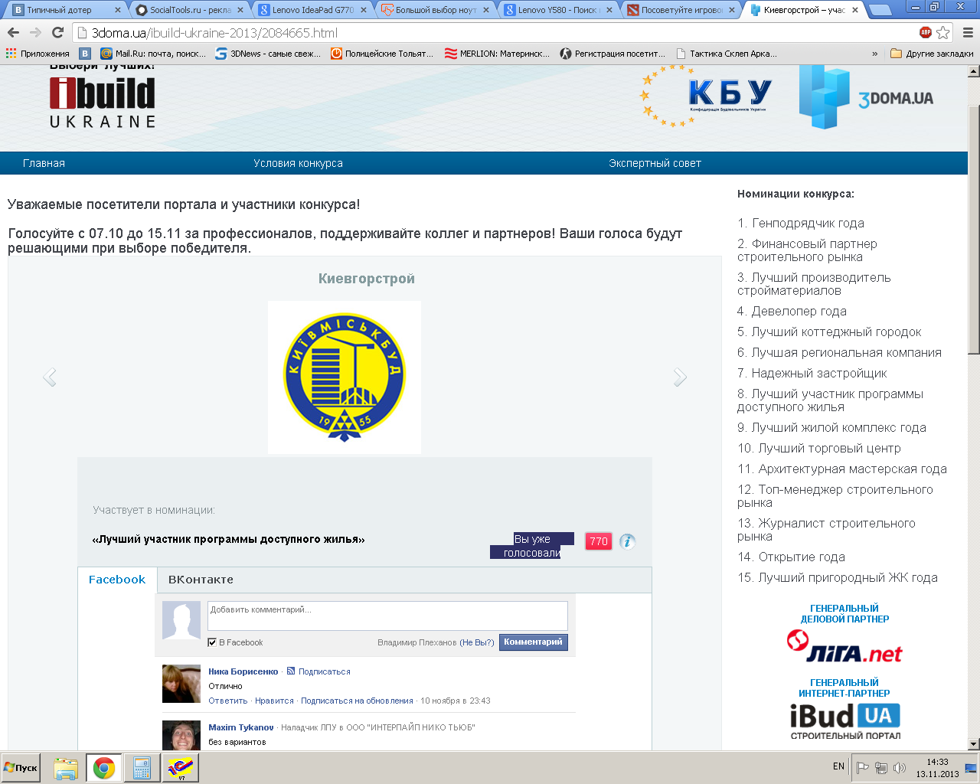The height and width of the screenshot is (784, 980).
Task: Open nomination 15 Лучший пригородный ЖК года
Action: coord(838,577)
